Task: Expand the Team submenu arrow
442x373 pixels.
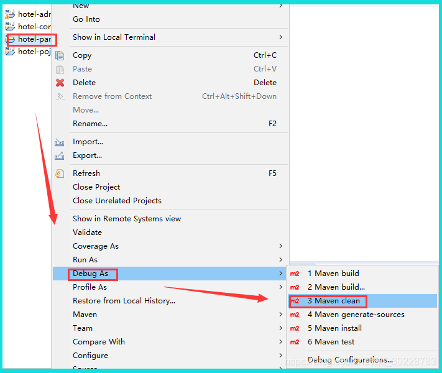Action: [281, 328]
